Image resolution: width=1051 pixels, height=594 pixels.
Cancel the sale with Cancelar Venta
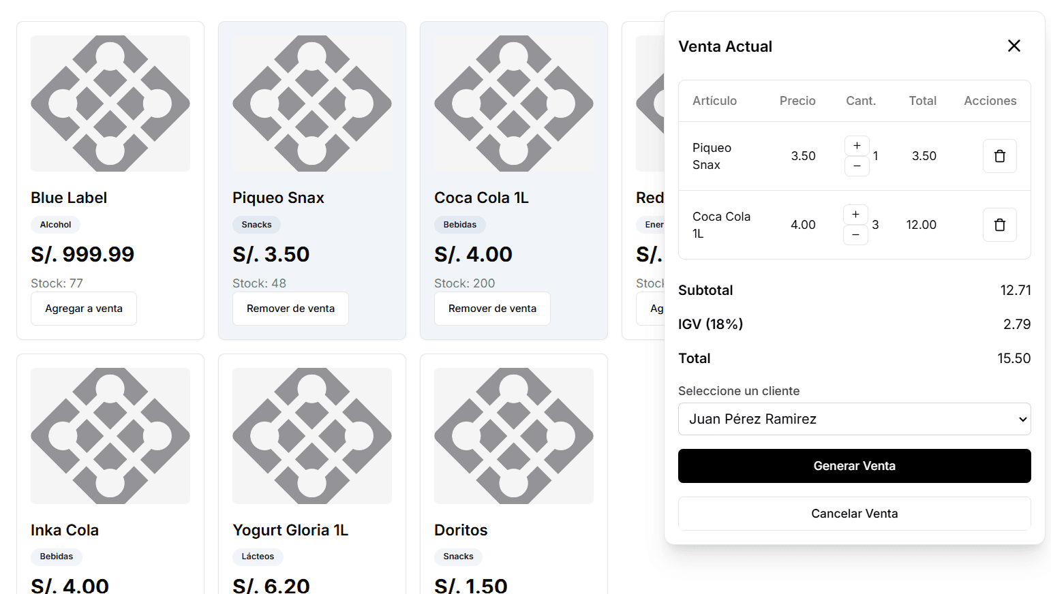click(x=854, y=514)
